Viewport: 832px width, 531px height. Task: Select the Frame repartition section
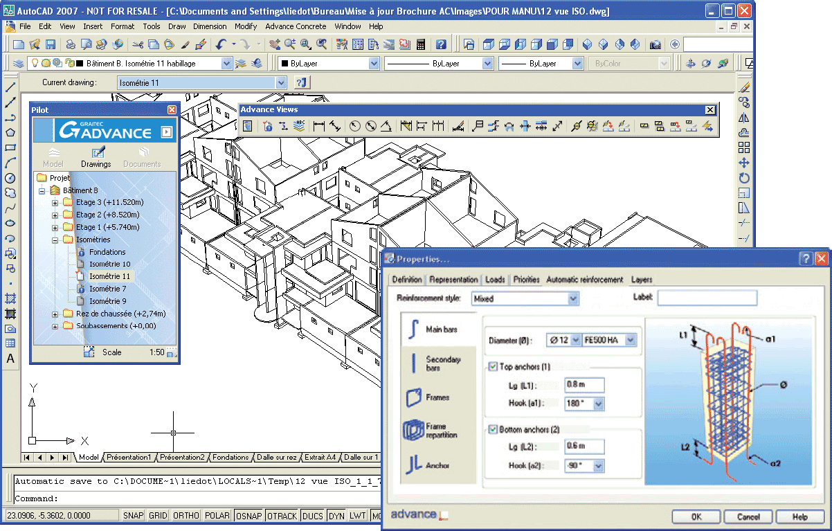tap(437, 431)
